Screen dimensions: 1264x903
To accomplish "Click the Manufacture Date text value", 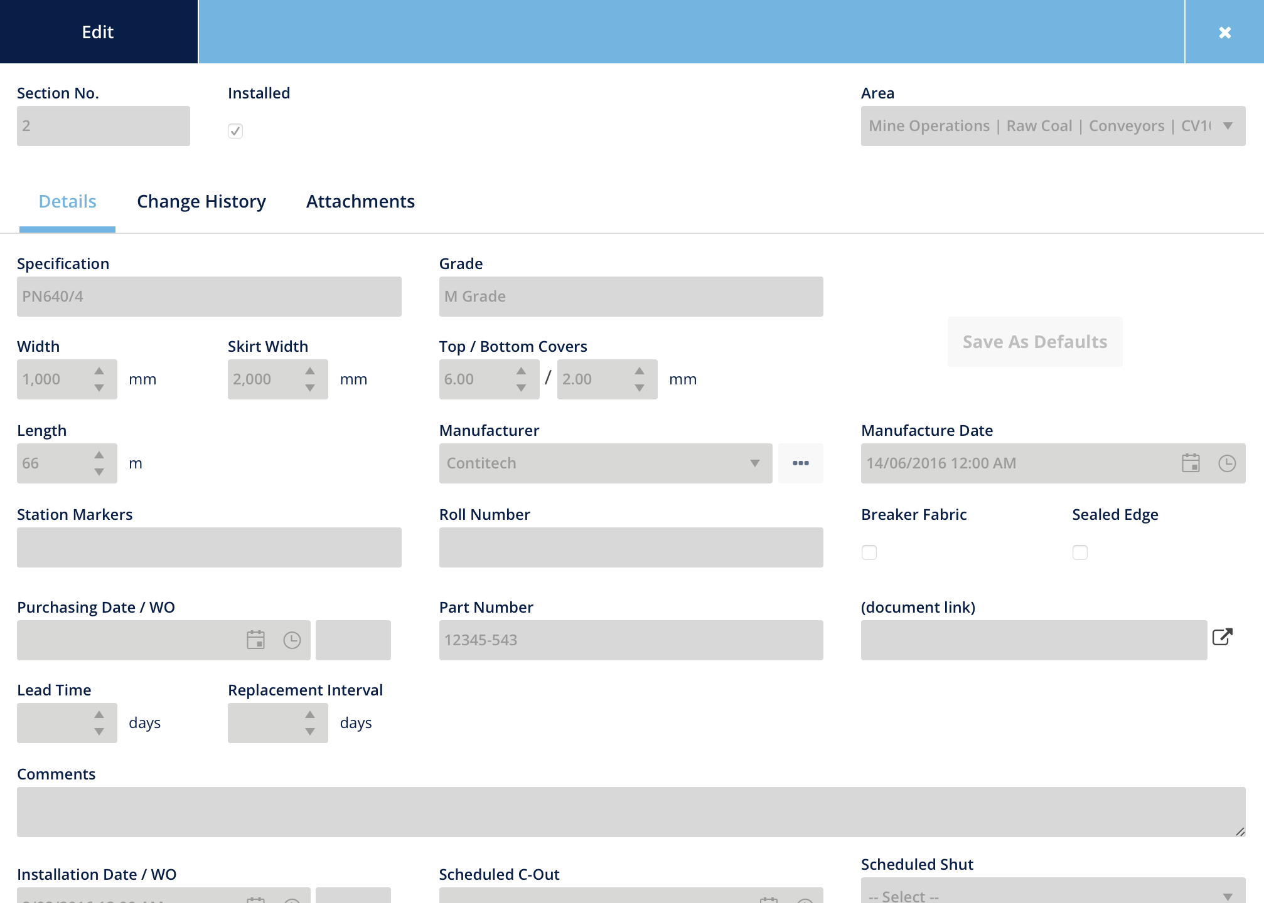I will pyautogui.click(x=941, y=463).
